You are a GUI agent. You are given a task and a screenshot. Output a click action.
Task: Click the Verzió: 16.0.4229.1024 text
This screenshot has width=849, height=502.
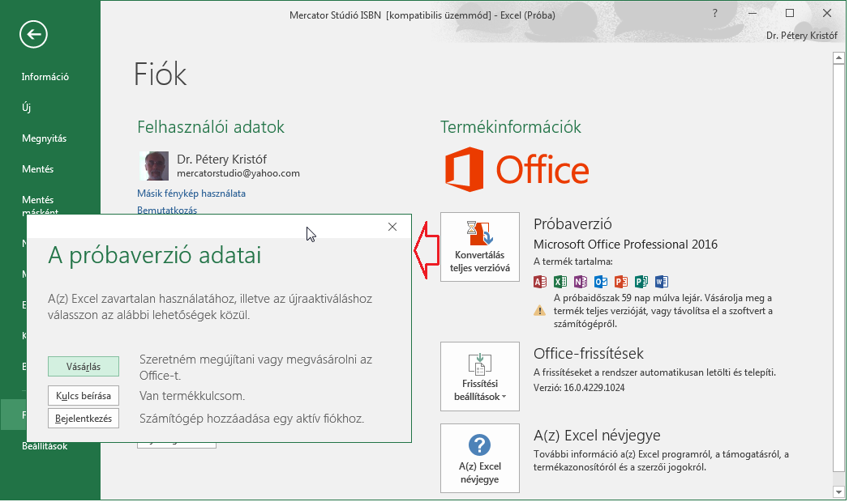pyautogui.click(x=579, y=388)
